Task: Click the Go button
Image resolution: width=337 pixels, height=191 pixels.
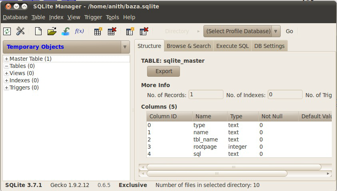Action: [x=289, y=32]
